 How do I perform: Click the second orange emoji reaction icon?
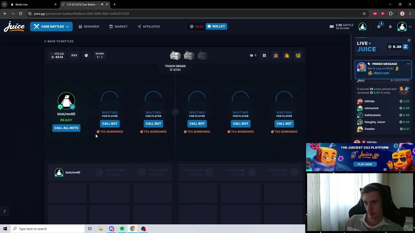pos(287,56)
